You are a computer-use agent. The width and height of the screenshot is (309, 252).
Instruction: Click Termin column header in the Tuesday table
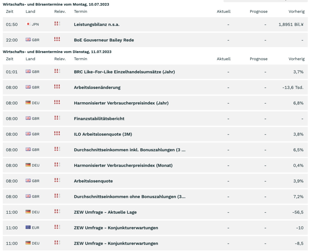[x=80, y=59]
